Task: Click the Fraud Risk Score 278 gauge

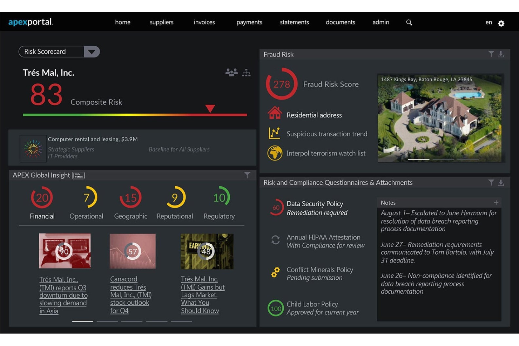Action: (x=282, y=84)
